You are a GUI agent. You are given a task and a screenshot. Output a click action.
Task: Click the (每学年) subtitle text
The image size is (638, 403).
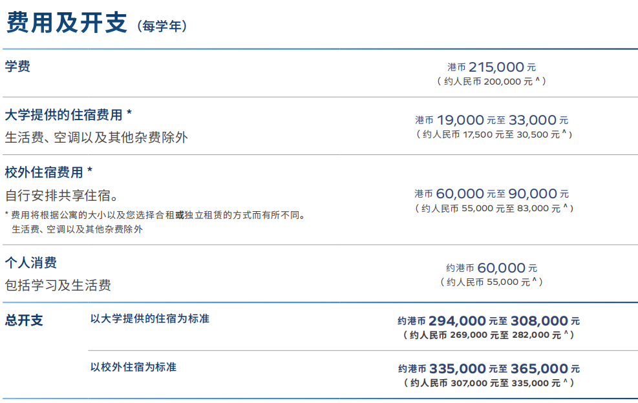[x=162, y=26]
